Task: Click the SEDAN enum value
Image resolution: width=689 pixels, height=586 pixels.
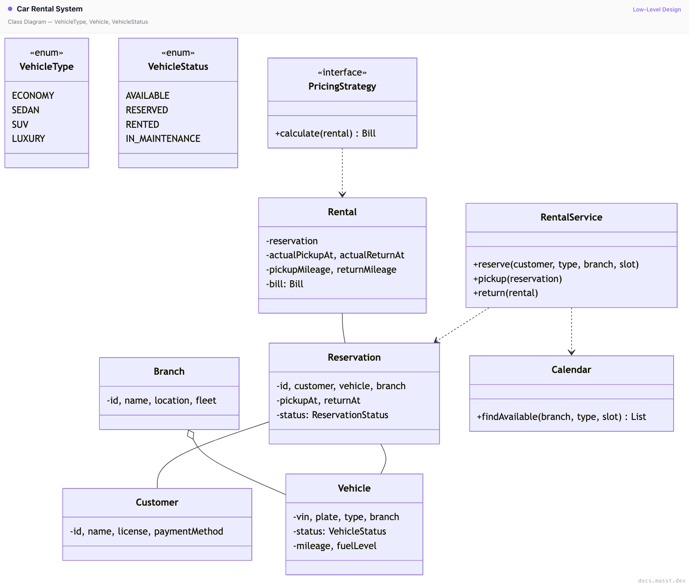Action: [25, 110]
